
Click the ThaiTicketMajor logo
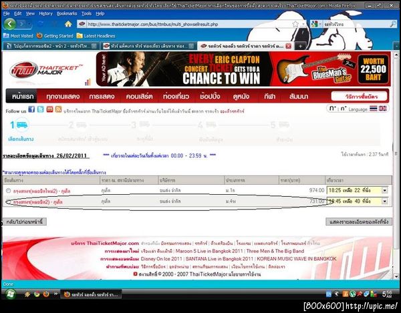pyautogui.click(x=46, y=69)
